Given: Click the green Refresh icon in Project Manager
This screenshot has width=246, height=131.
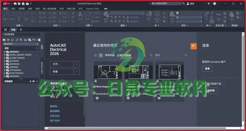Looking at the screenshot, I should click(x=17, y=40).
